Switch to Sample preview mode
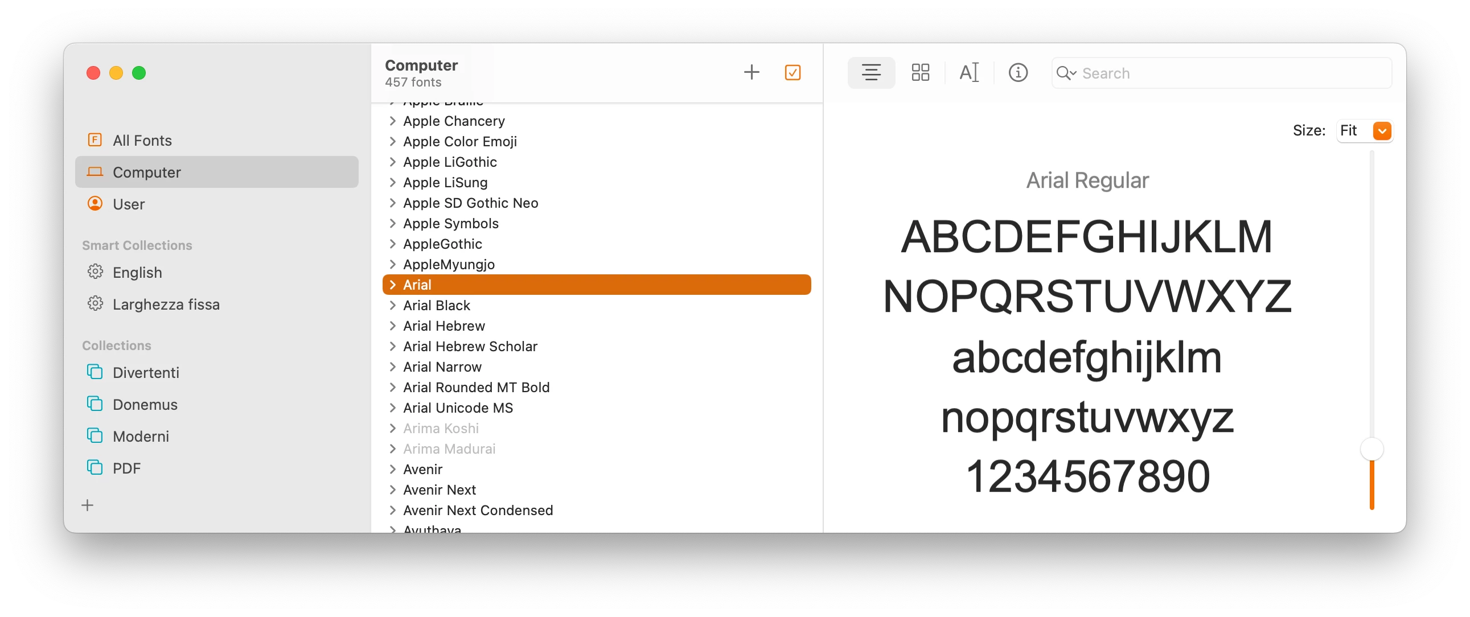This screenshot has width=1470, height=617. tap(871, 73)
